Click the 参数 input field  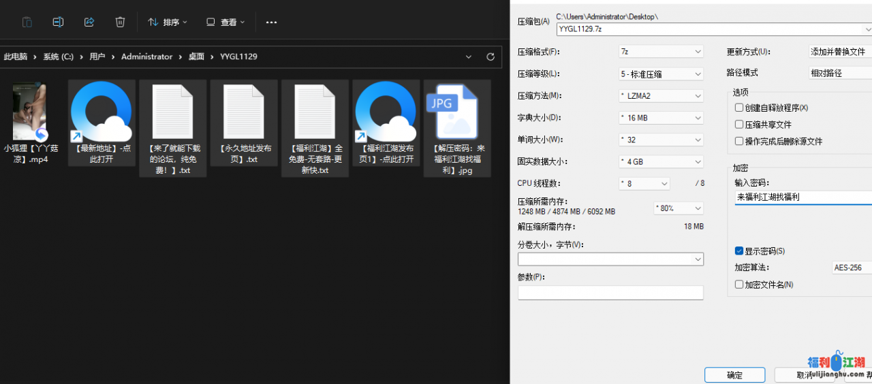pos(610,293)
